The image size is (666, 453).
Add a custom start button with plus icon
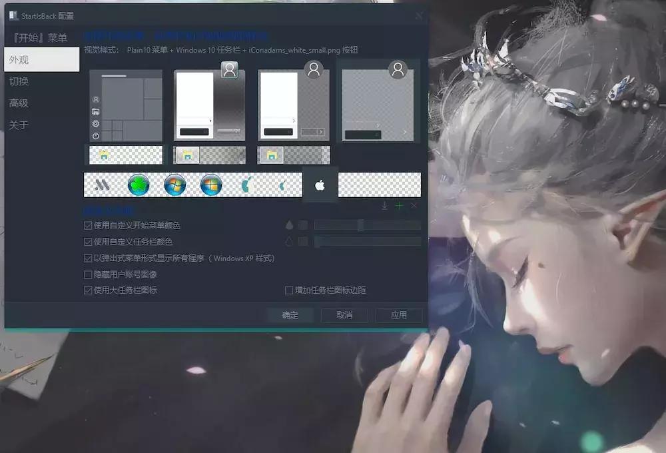[399, 207]
